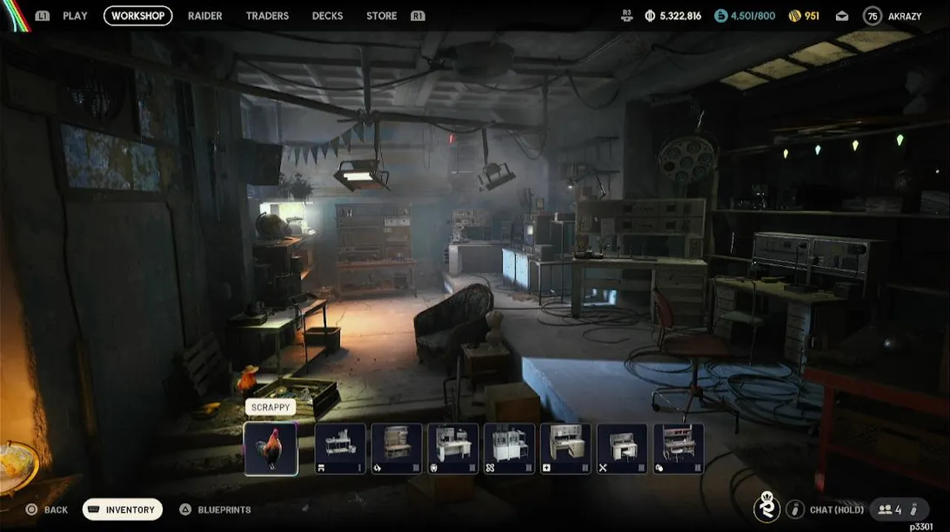Open the AKRAZY player profile
The height and width of the screenshot is (532, 950).
click(905, 16)
